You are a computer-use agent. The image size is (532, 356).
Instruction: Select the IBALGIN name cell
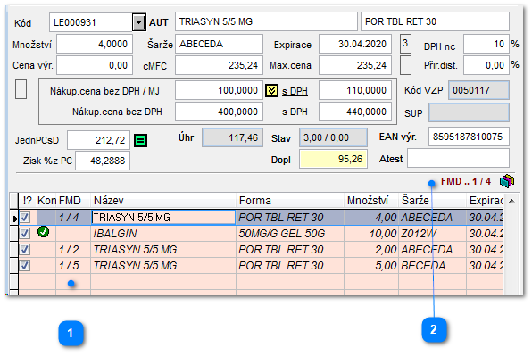coord(163,233)
